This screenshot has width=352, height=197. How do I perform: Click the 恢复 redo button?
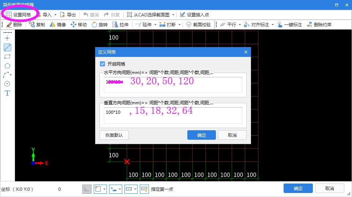coord(112,15)
